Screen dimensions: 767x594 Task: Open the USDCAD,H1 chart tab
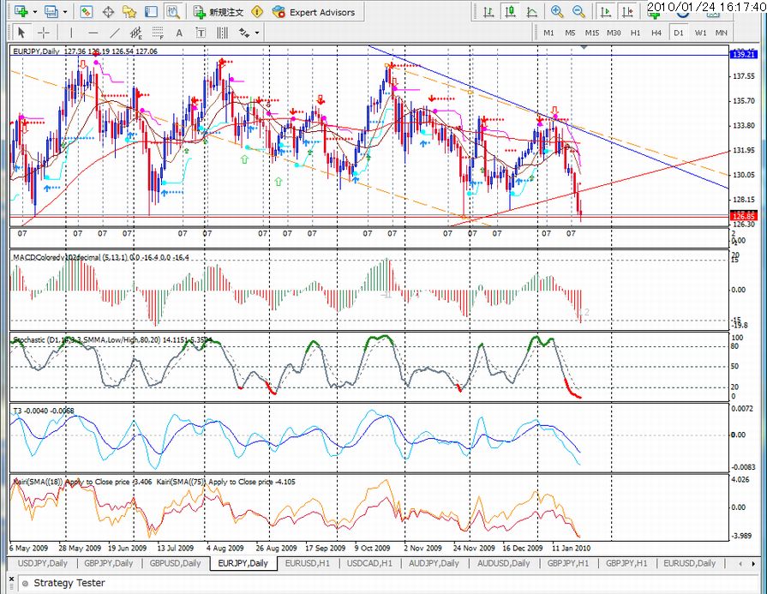370,563
